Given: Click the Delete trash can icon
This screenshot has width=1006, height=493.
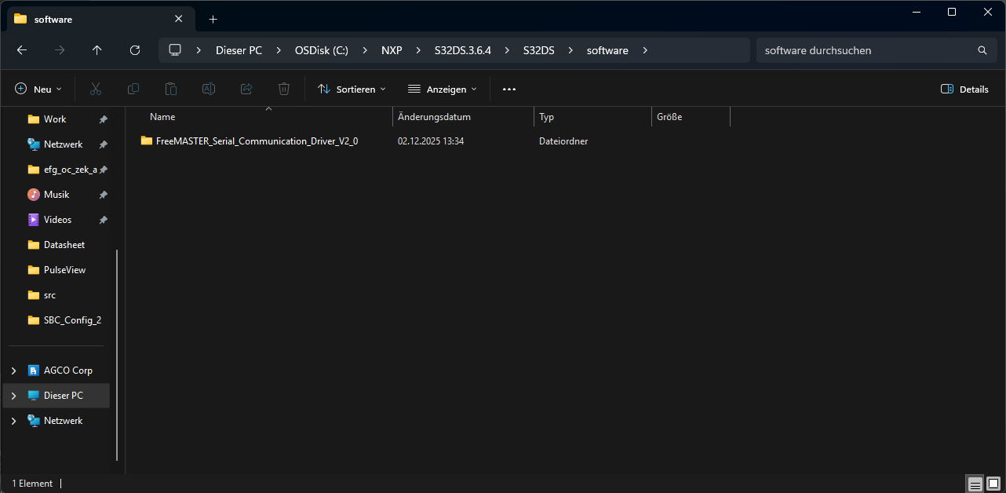Looking at the screenshot, I should 284,89.
